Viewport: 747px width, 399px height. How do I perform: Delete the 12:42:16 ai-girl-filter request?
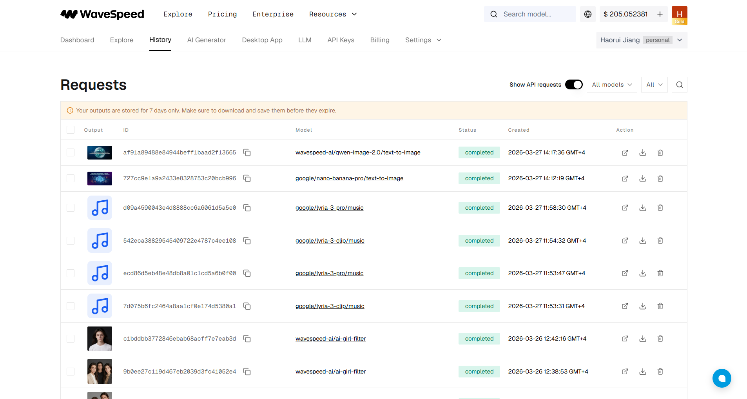coord(660,339)
